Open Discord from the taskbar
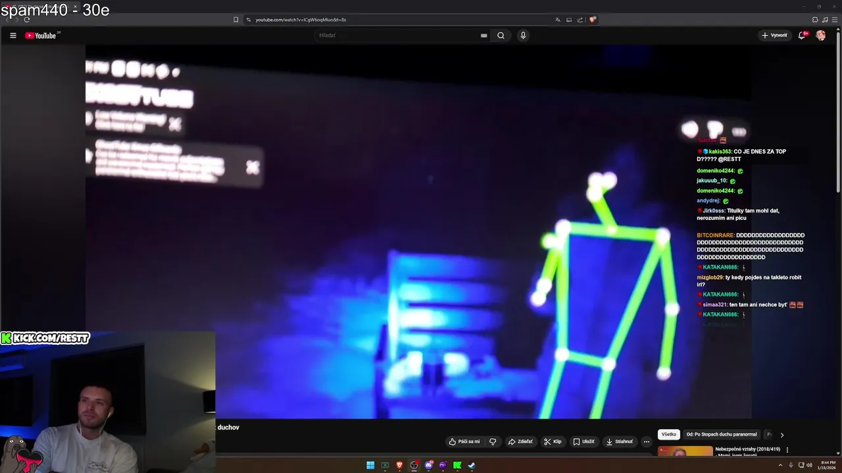 [428, 465]
